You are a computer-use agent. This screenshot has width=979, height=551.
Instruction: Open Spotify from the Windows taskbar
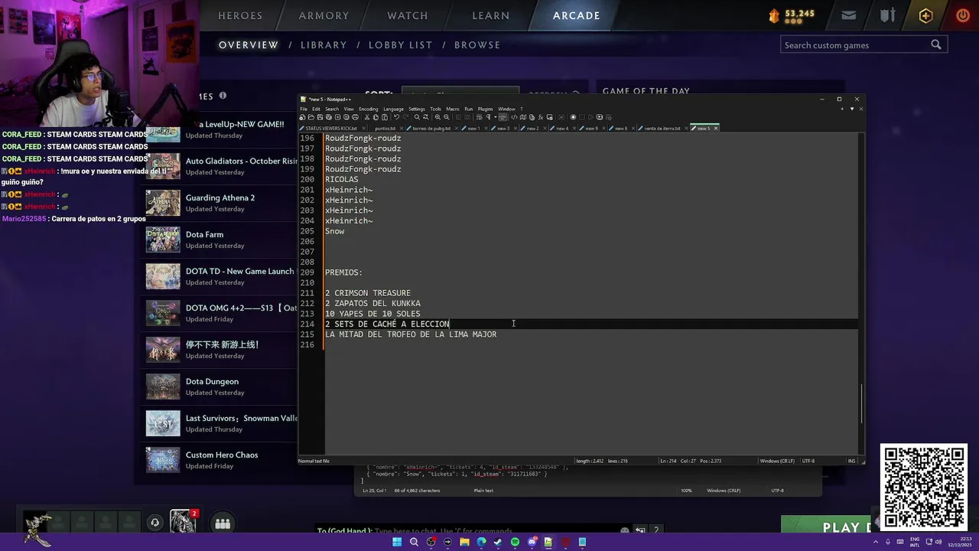click(515, 542)
